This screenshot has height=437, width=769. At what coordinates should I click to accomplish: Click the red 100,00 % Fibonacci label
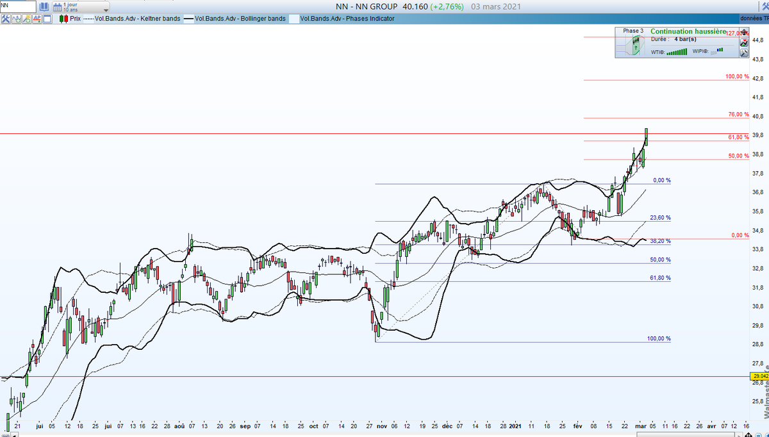[x=737, y=76]
